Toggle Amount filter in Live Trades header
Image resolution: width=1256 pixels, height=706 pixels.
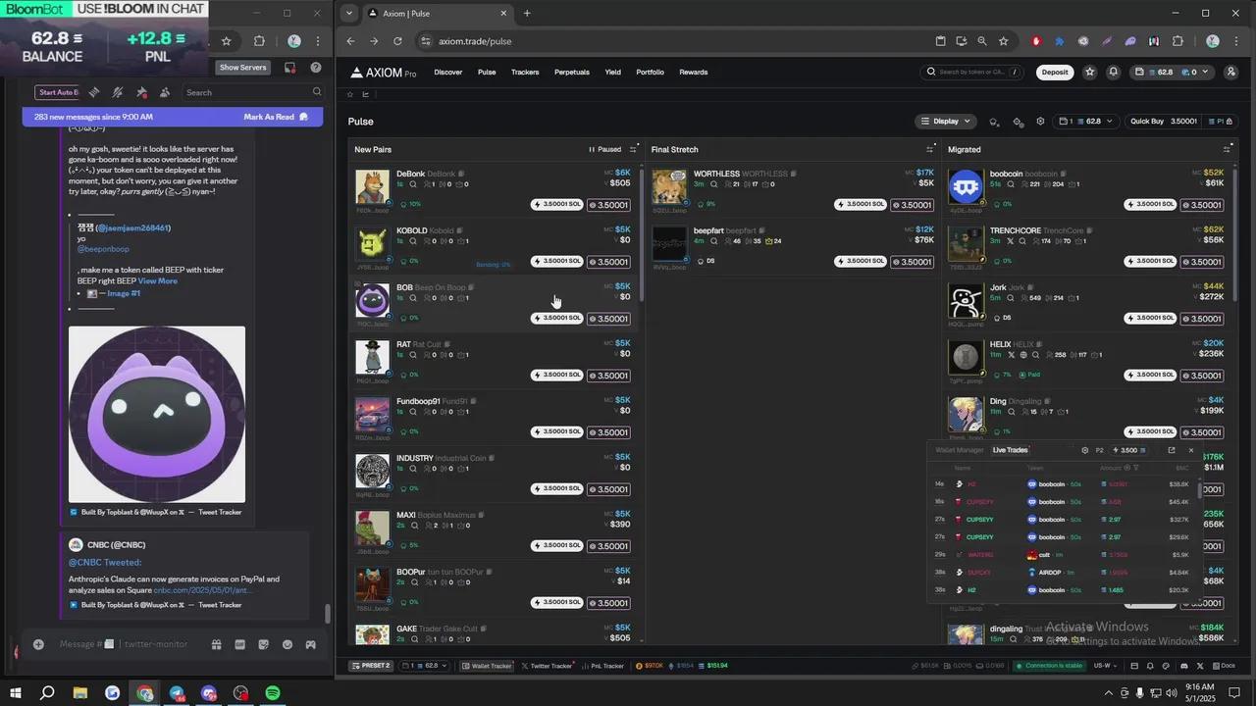coord(1136,468)
